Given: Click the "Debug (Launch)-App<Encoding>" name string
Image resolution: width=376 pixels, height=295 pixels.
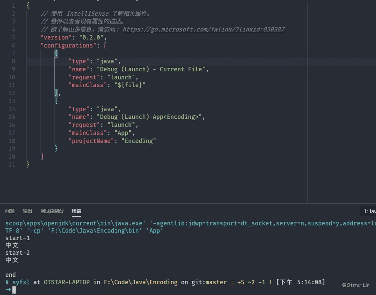Looking at the screenshot, I should [x=151, y=117].
